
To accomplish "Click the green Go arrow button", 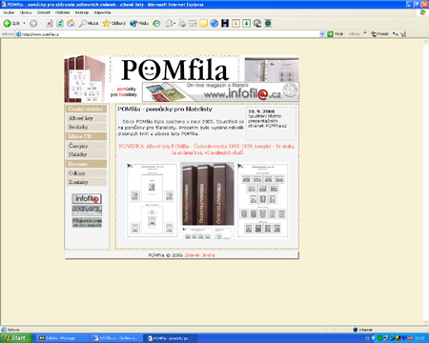I will (x=330, y=34).
